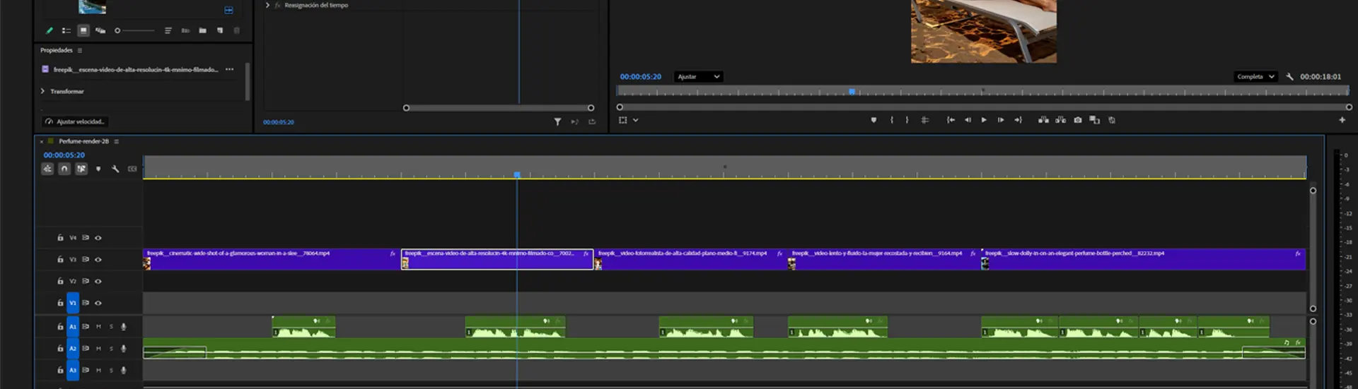The width and height of the screenshot is (1358, 389).
Task: Open the dropdown next to the safe-margins icon
Action: pos(636,120)
